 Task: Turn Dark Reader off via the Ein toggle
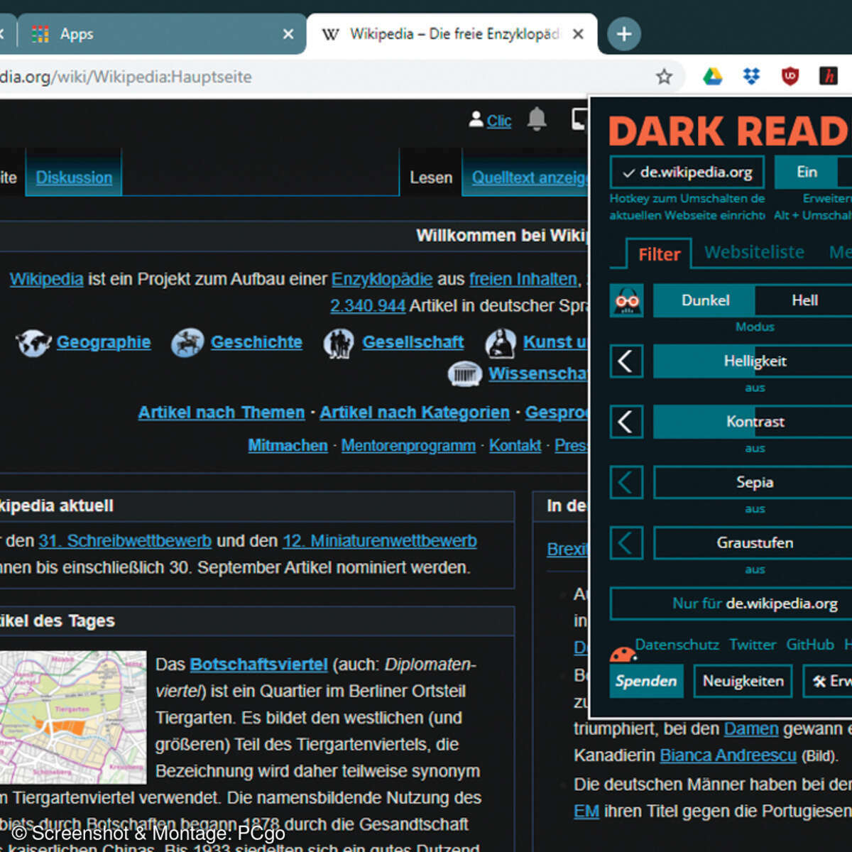pos(807,172)
